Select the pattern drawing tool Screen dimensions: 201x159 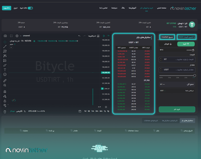[5, 56]
